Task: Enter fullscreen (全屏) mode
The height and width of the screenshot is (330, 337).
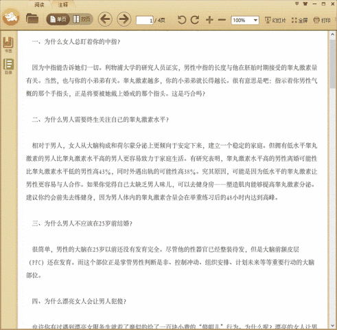Action: tap(299, 20)
